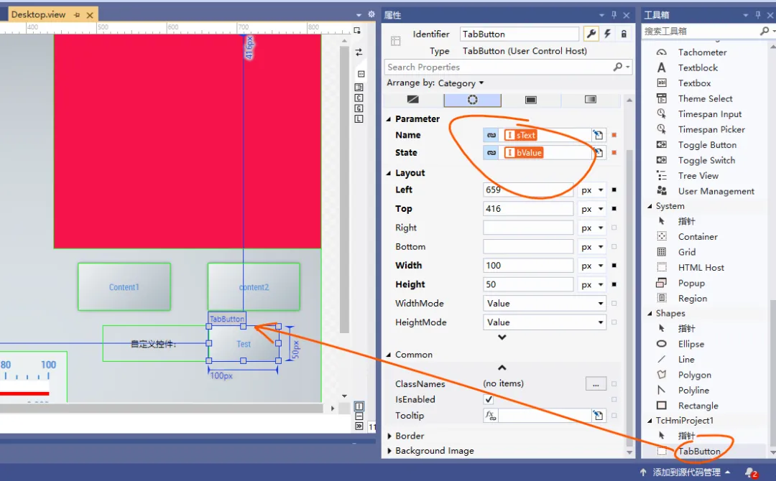The height and width of the screenshot is (481, 776).
Task: Select the dark rectangle category filter
Action: pyautogui.click(x=530, y=99)
